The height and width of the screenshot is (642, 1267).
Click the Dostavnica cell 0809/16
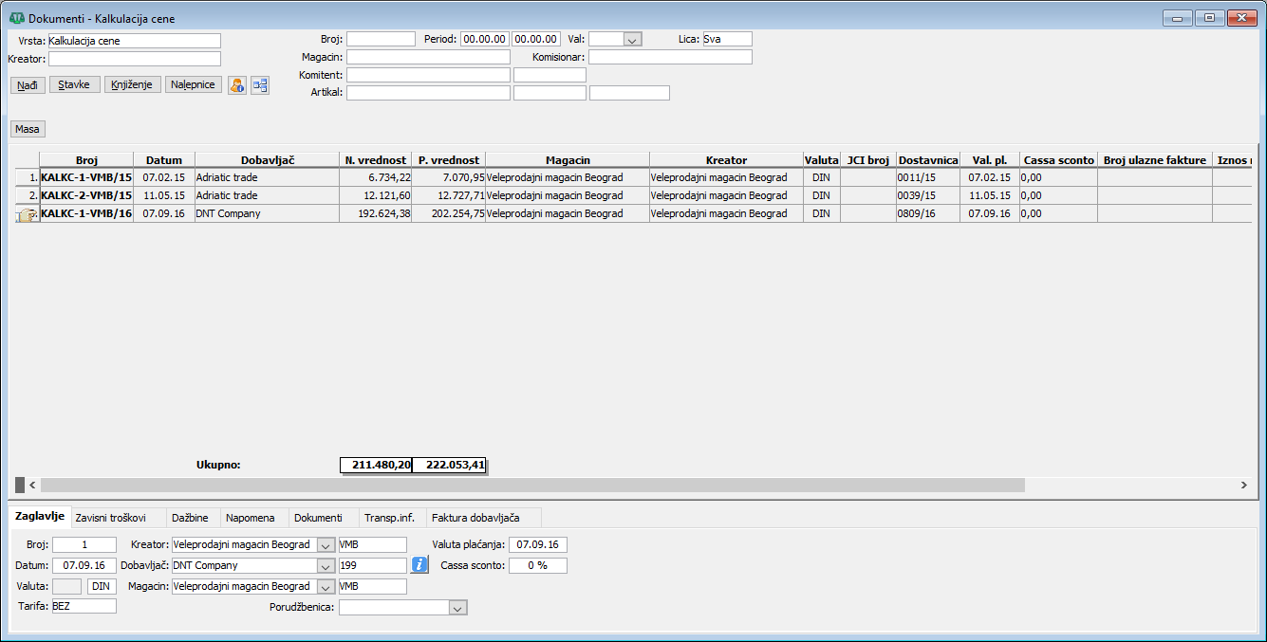[928, 214]
